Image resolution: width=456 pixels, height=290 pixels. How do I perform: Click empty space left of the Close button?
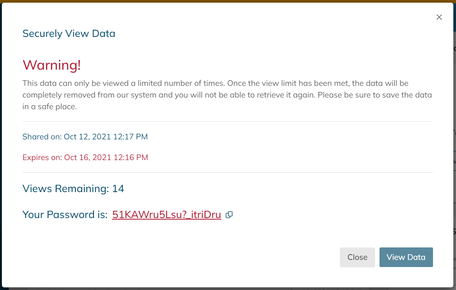(226, 257)
